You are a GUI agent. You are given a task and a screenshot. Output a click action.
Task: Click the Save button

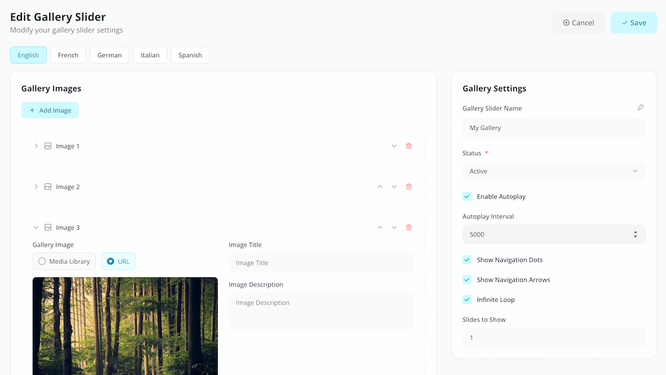click(x=634, y=23)
